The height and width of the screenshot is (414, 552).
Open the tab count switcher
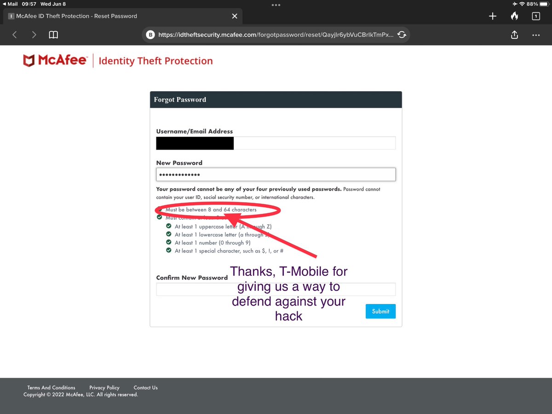536,16
